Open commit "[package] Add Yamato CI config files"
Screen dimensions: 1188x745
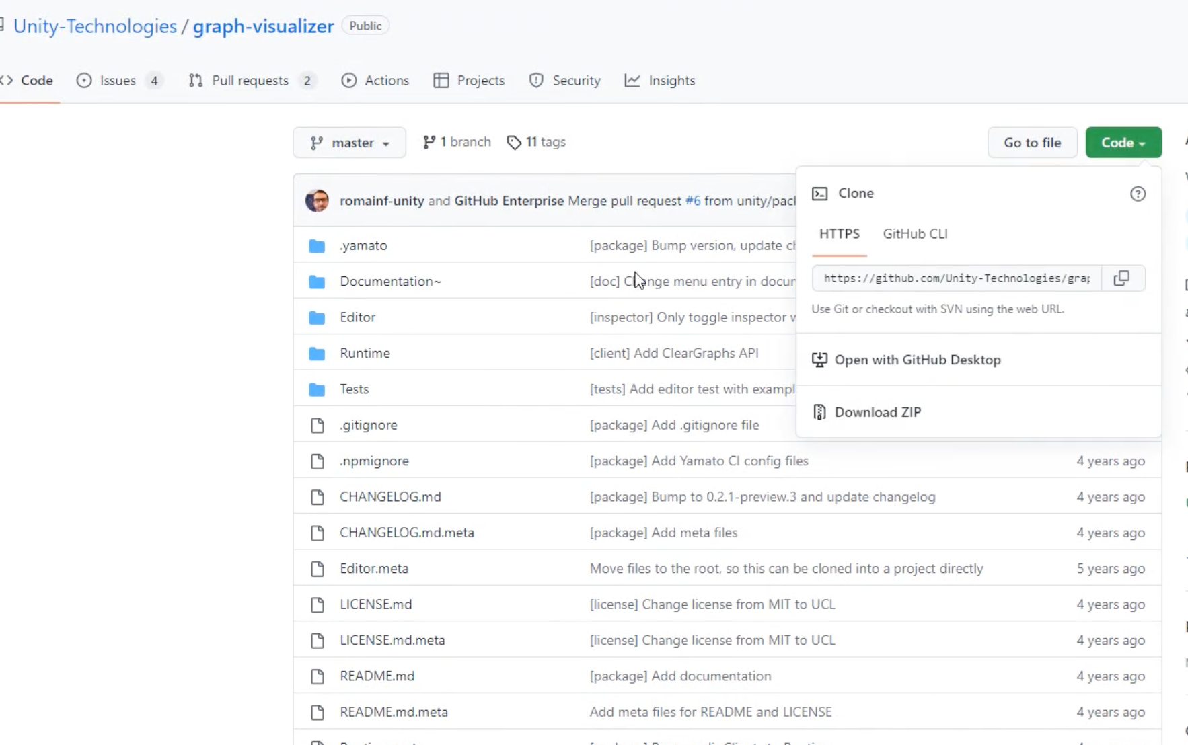(699, 461)
